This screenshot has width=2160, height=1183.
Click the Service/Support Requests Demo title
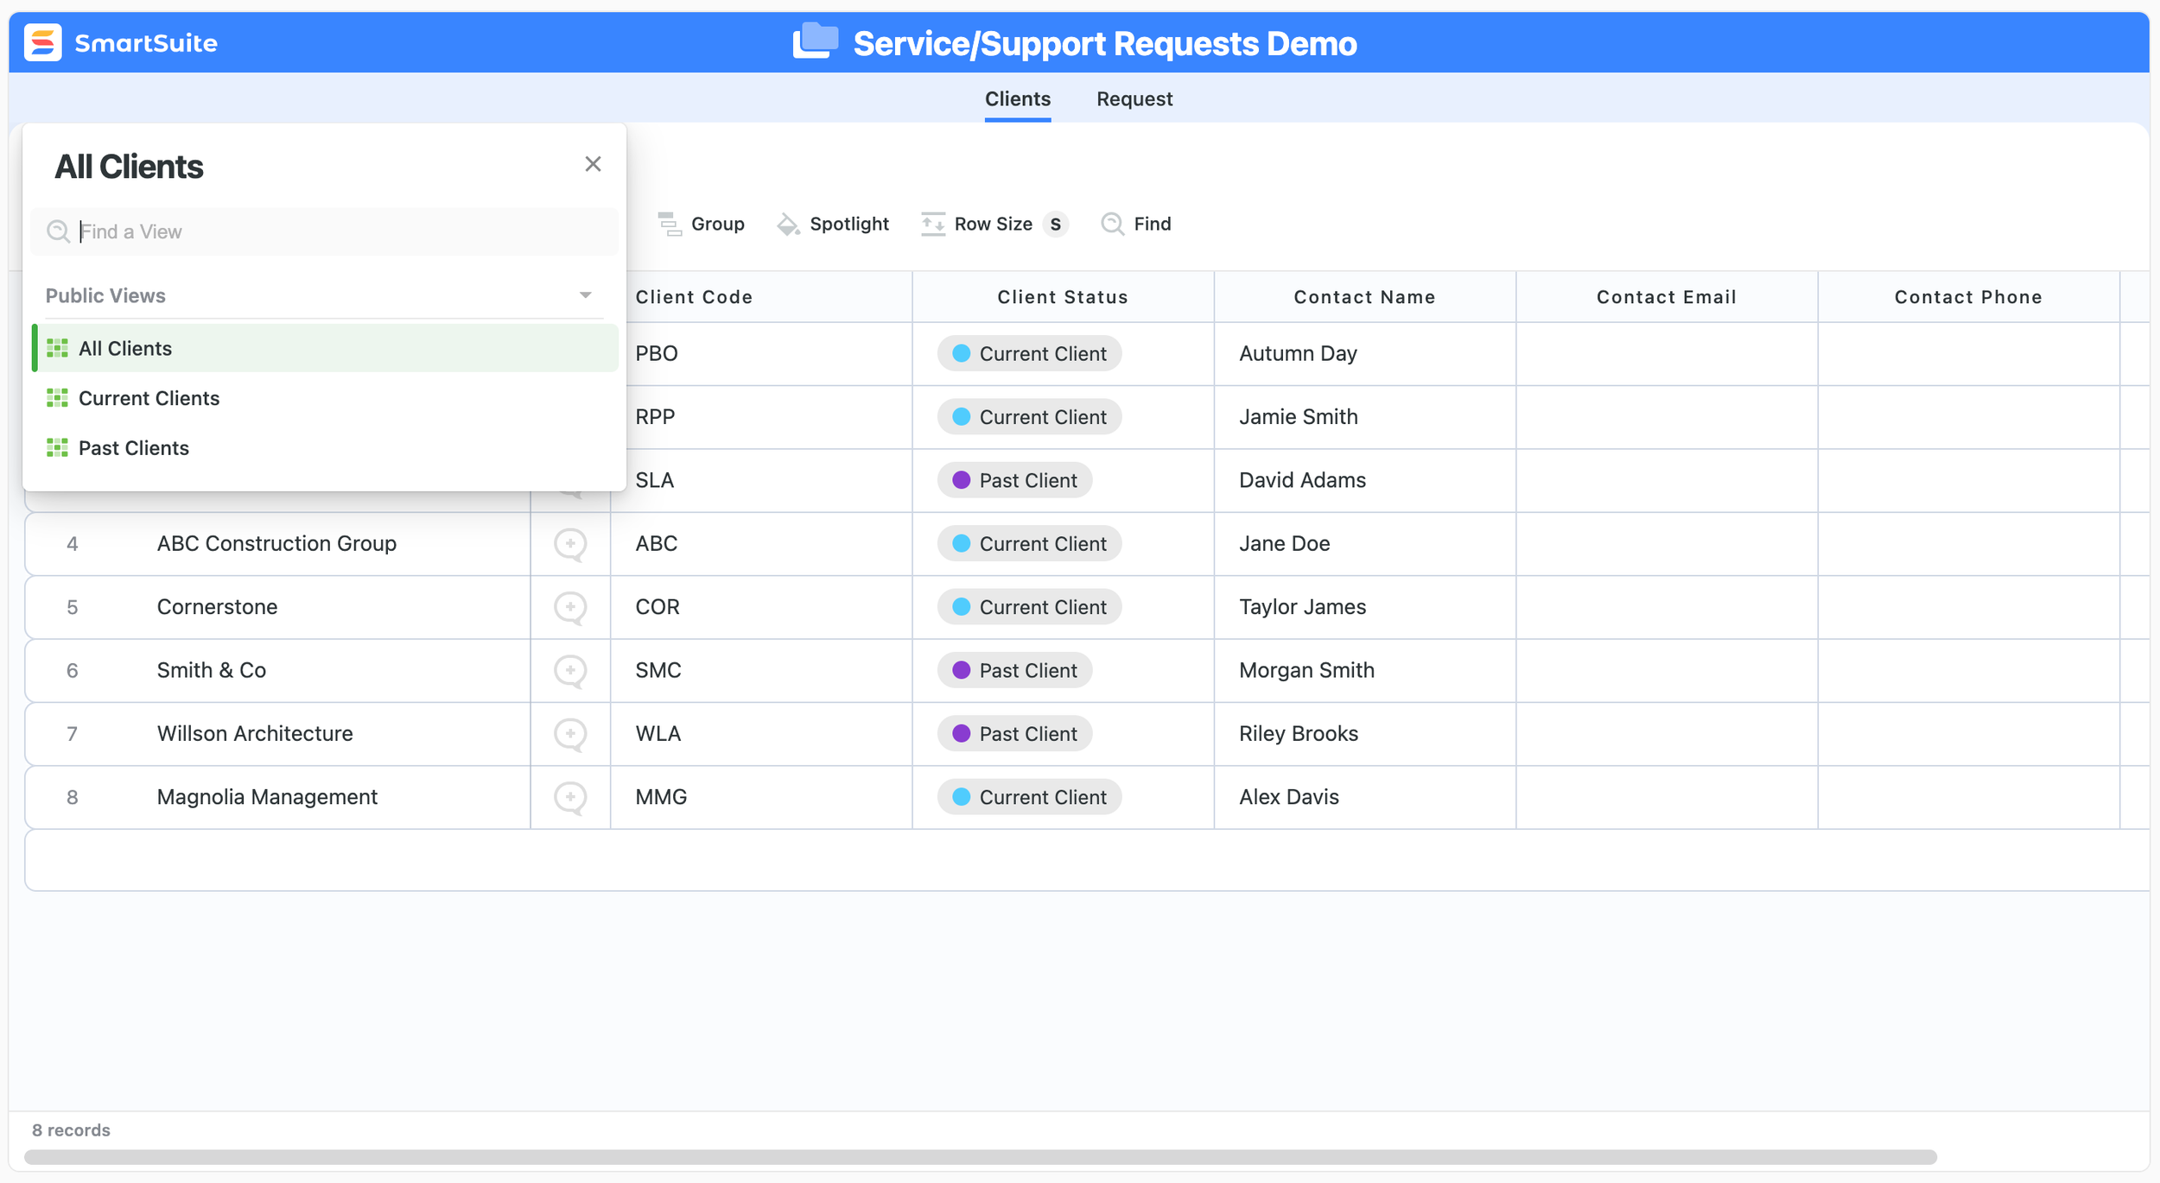(x=1105, y=43)
